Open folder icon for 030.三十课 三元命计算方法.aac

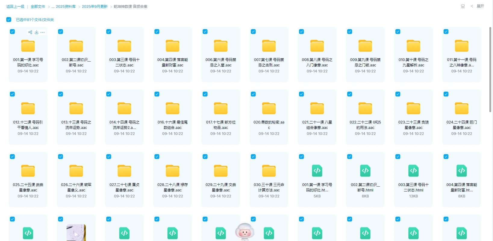pos(269,171)
